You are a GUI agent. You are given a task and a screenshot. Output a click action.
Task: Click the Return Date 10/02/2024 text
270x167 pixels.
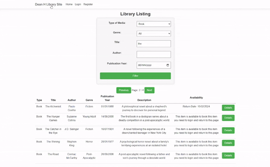click(196, 106)
